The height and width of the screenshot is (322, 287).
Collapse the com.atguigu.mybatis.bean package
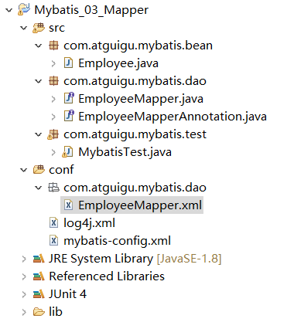39,46
